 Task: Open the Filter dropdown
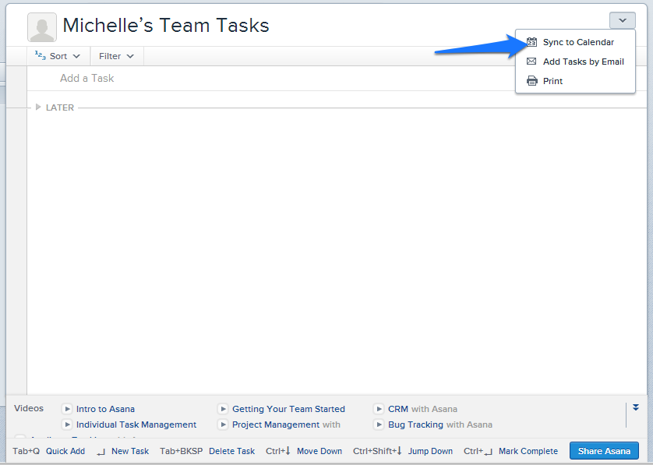pos(117,56)
